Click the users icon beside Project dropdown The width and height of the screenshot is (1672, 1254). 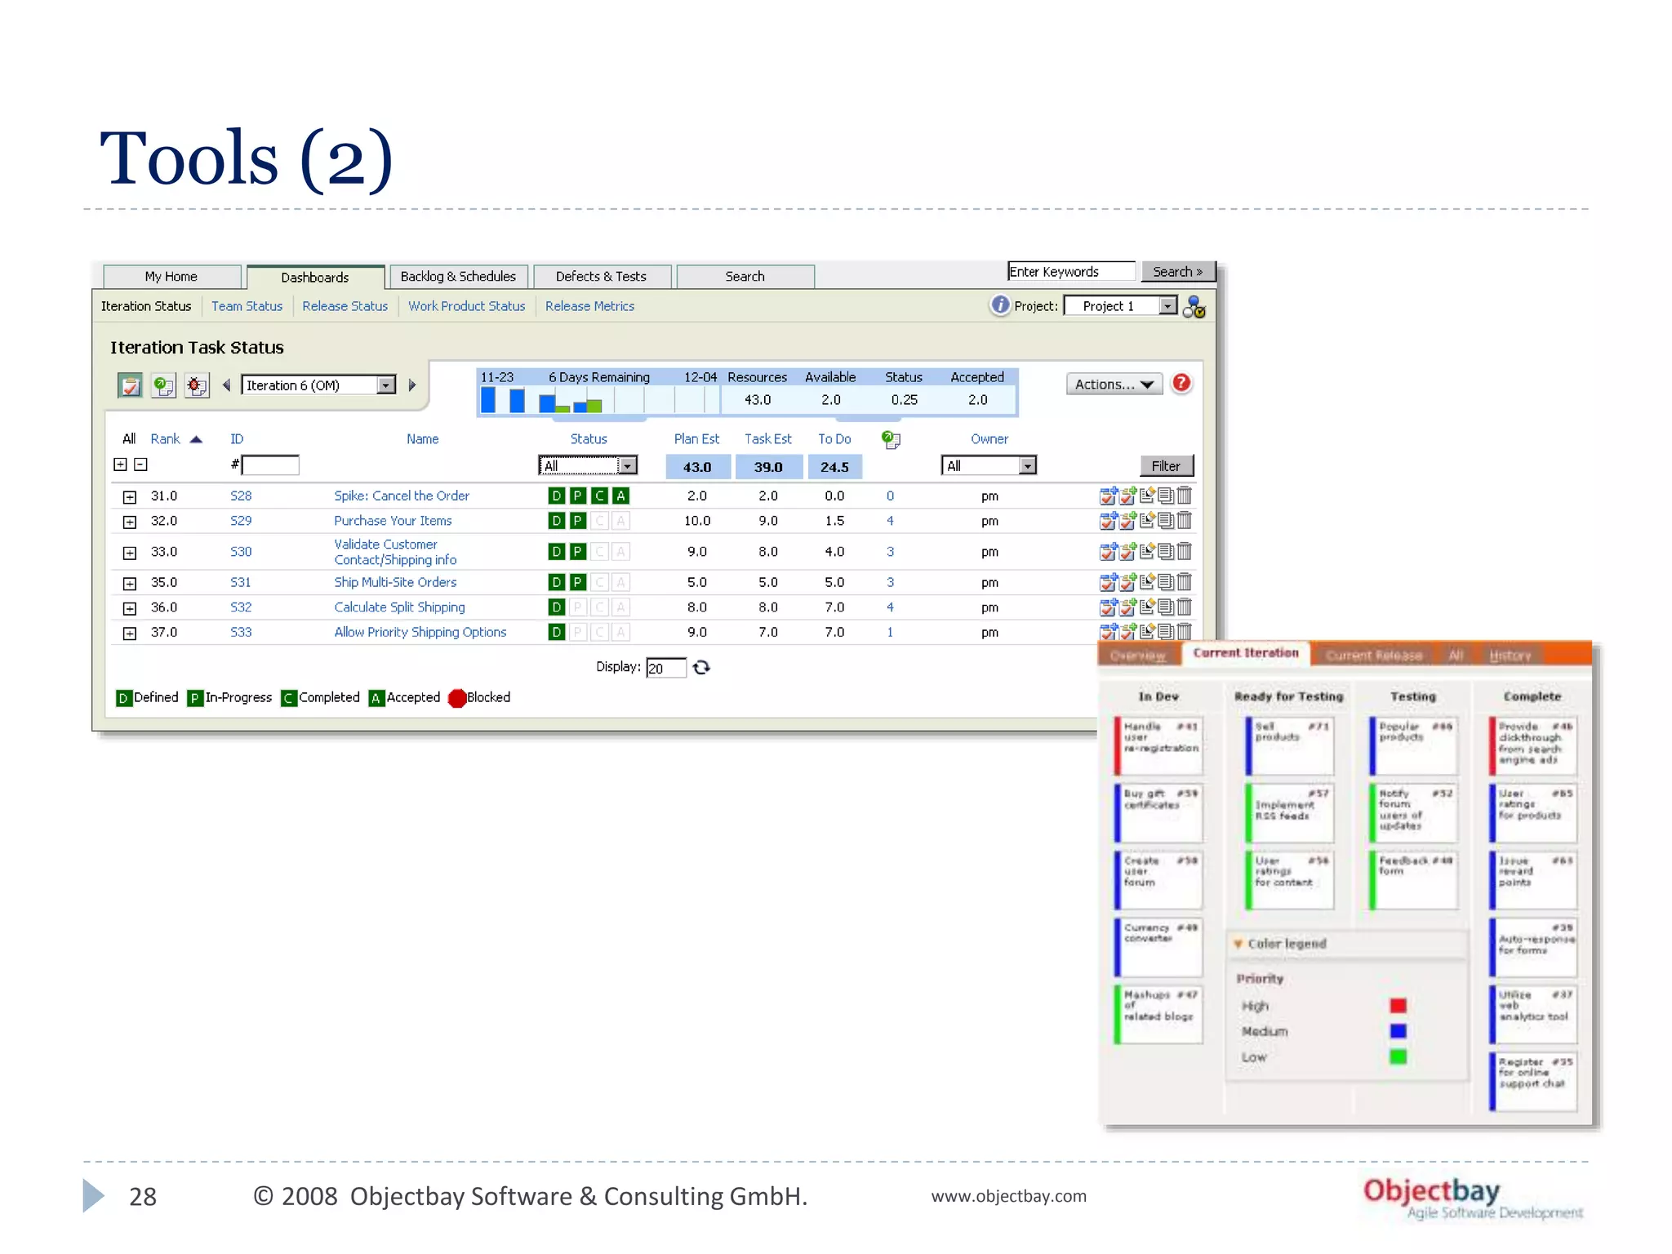(x=1194, y=307)
